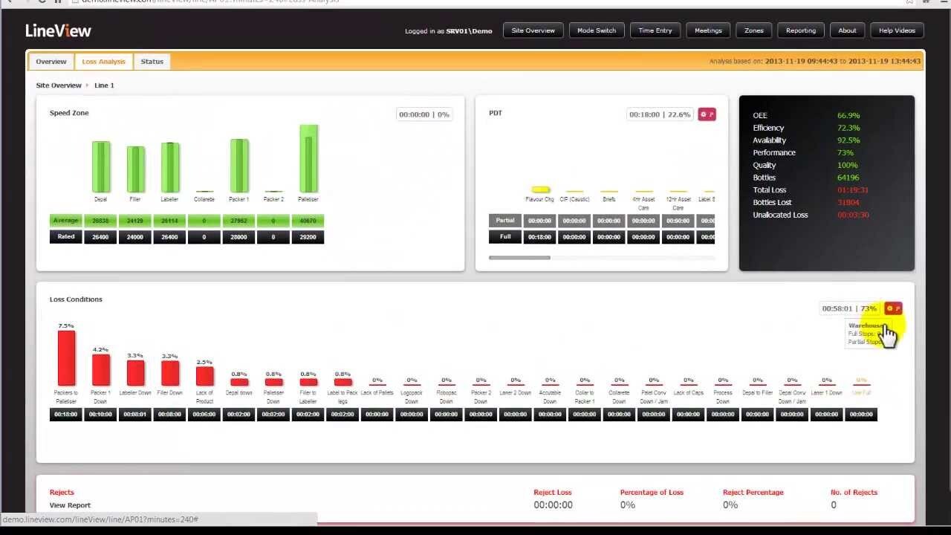
Task: Click the horizontal scrollbar in the PDT panel
Action: 520,258
